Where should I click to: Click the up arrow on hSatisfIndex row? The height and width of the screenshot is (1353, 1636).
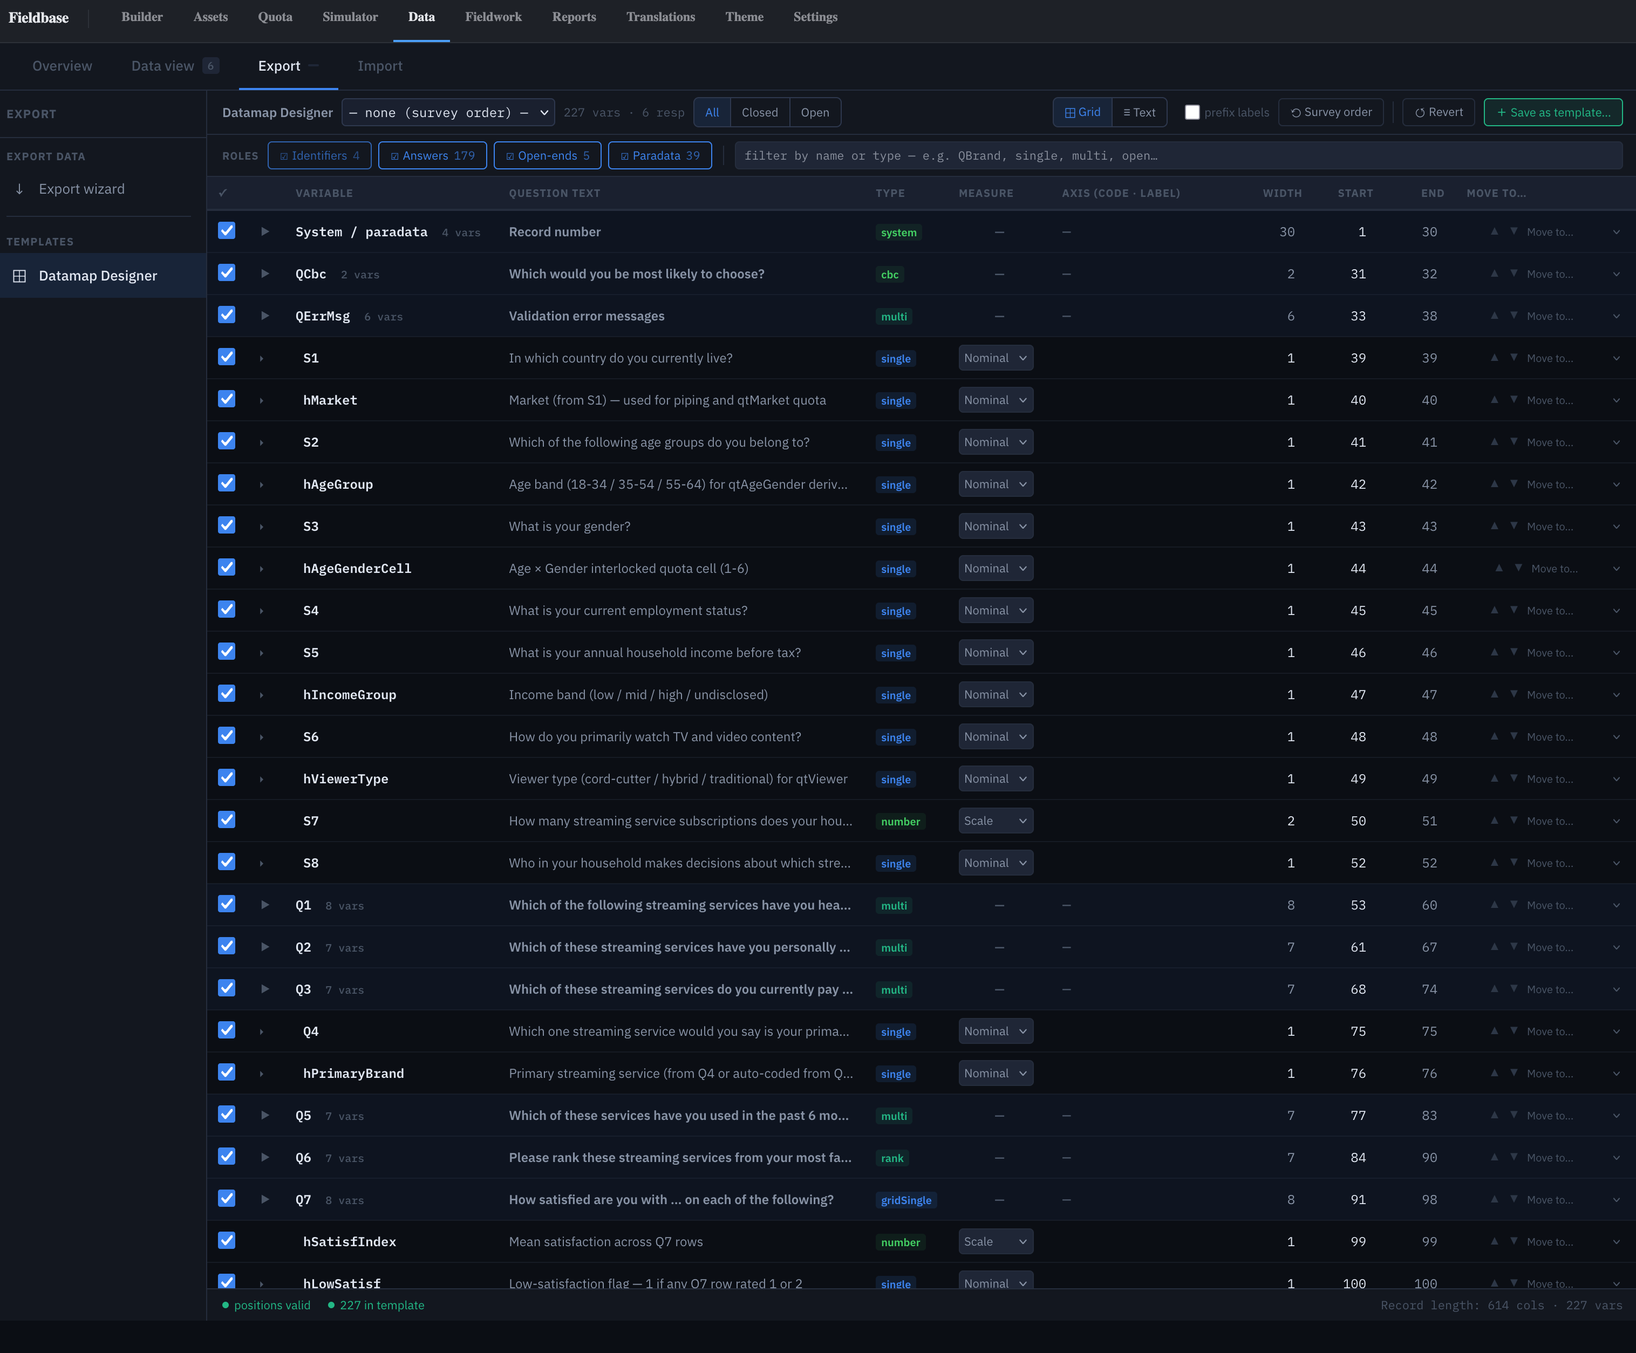[x=1494, y=1241]
